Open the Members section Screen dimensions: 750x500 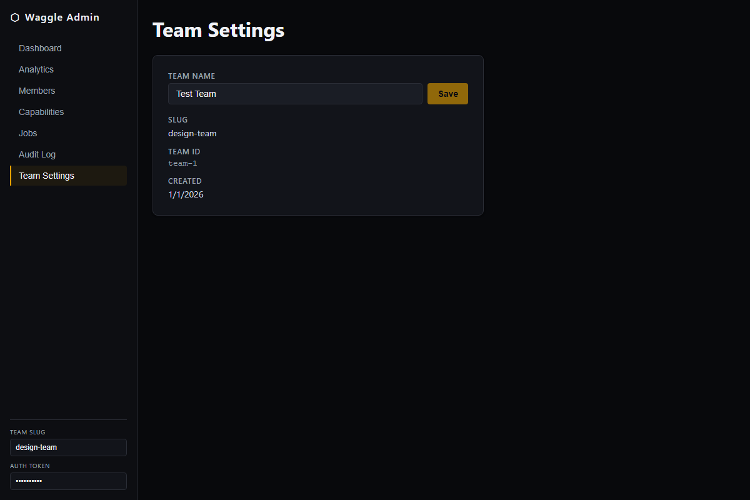(69, 91)
